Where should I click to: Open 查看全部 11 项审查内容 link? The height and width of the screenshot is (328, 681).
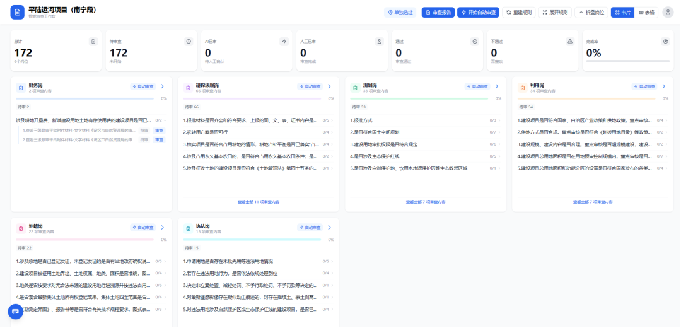259,202
